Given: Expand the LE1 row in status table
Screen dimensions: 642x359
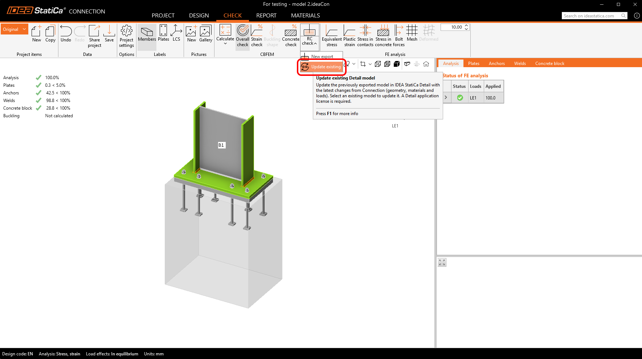Looking at the screenshot, I should pyautogui.click(x=446, y=98).
